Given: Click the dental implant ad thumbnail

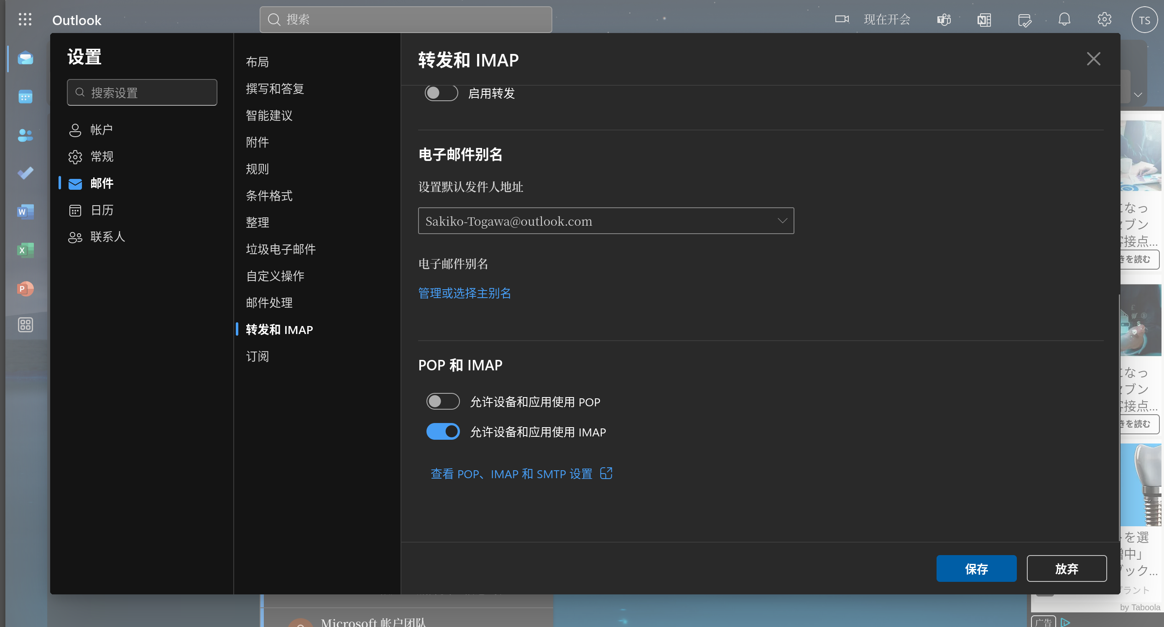Looking at the screenshot, I should (1141, 484).
